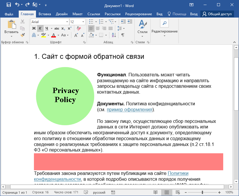239x196 pixels.
Task: Save the document from the quick access toolbar
Action: (9, 5)
